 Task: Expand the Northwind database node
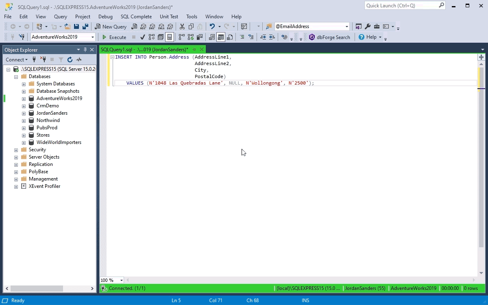pos(24,120)
